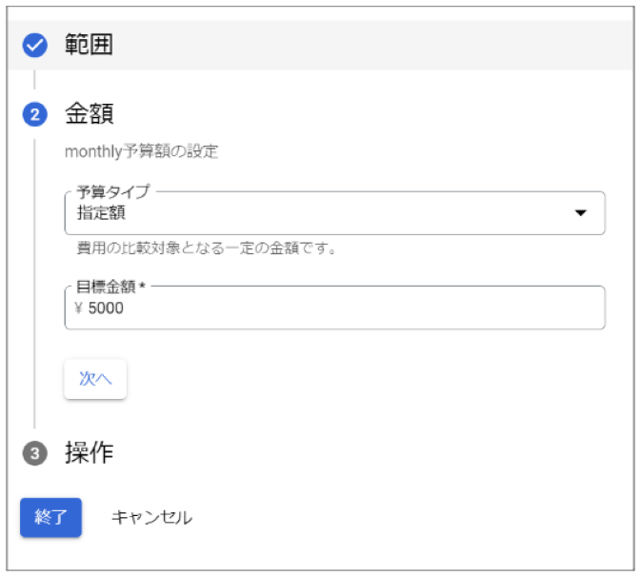Screen dimensions: 640x576
Task: Open the 金額 step title
Action: click(89, 115)
